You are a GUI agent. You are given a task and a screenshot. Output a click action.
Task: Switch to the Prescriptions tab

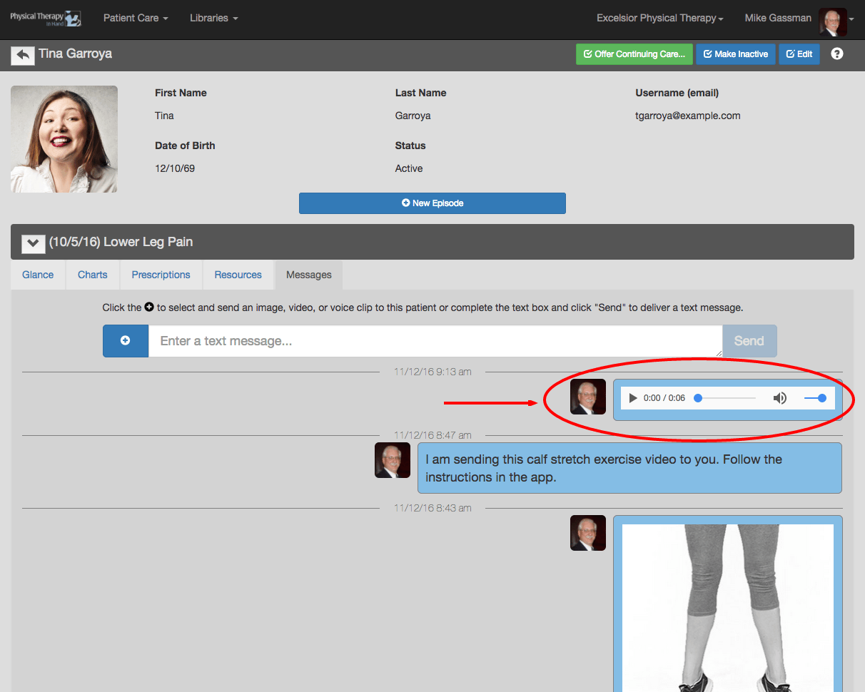pyautogui.click(x=161, y=275)
